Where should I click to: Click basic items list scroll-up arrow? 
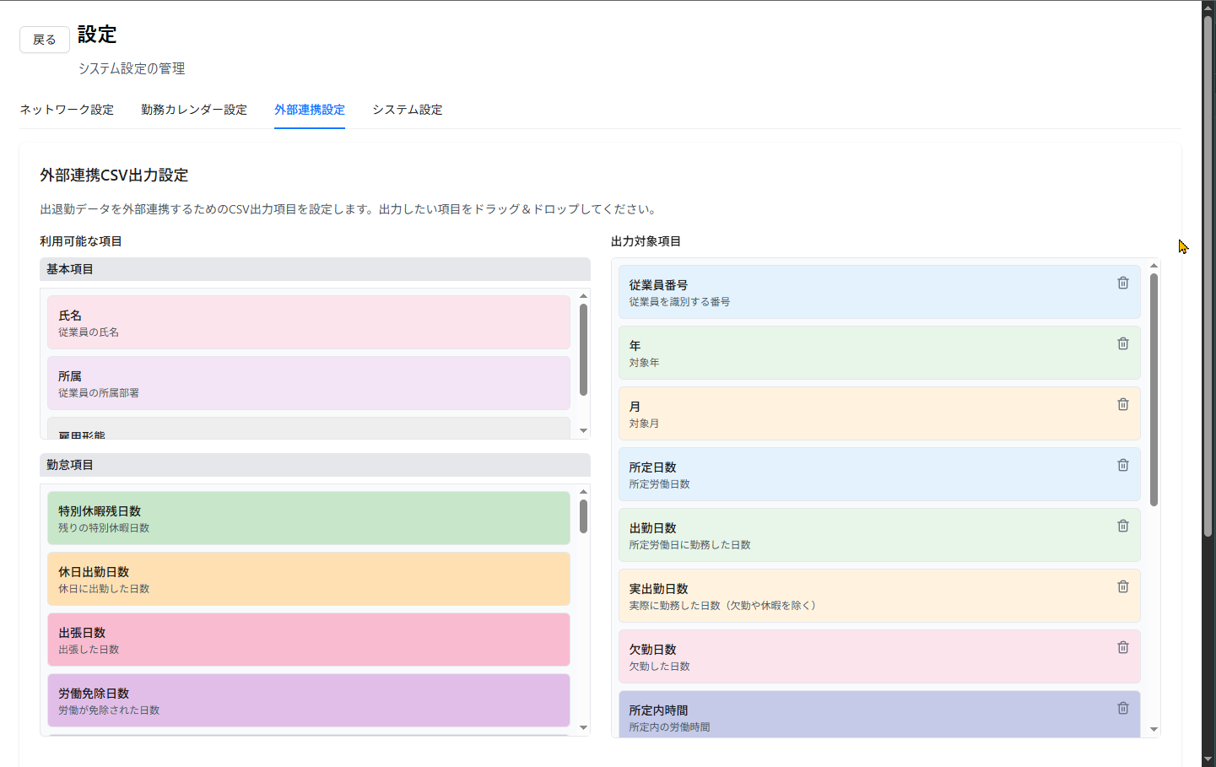tap(583, 296)
